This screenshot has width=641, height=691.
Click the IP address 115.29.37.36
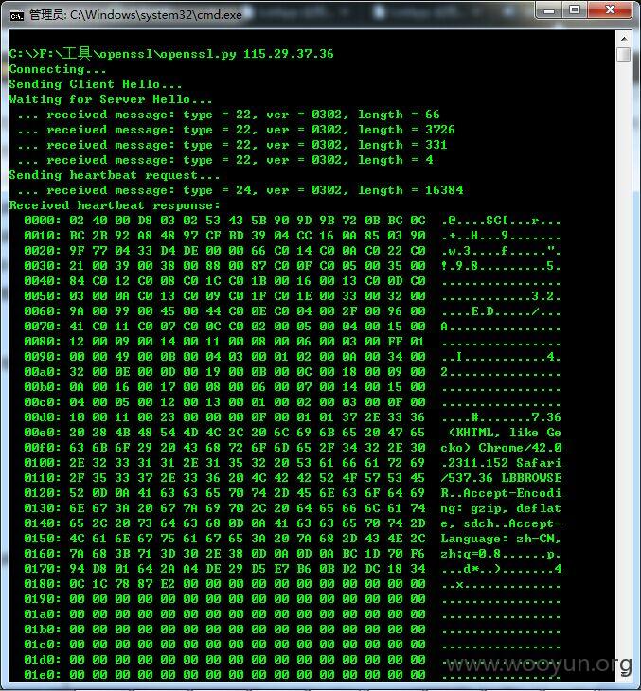[289, 54]
